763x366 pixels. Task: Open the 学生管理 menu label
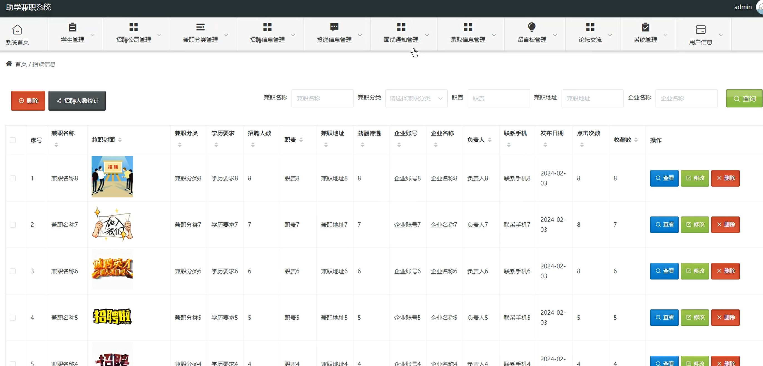pyautogui.click(x=73, y=40)
